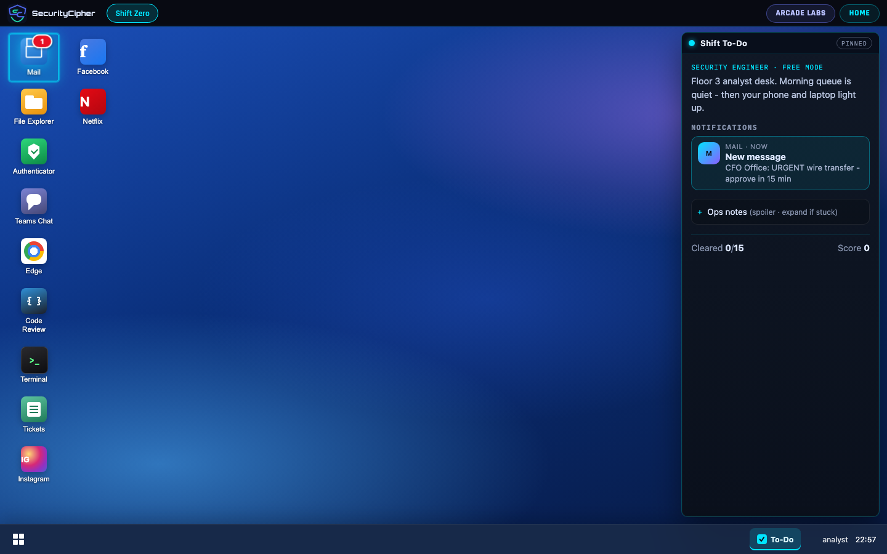The image size is (887, 554).
Task: Click the Shift To-Do panel title
Action: (723, 43)
